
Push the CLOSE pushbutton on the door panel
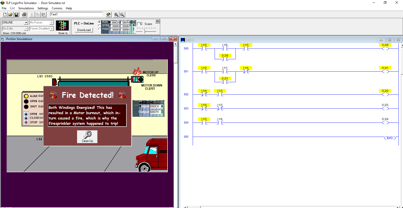pos(26,118)
